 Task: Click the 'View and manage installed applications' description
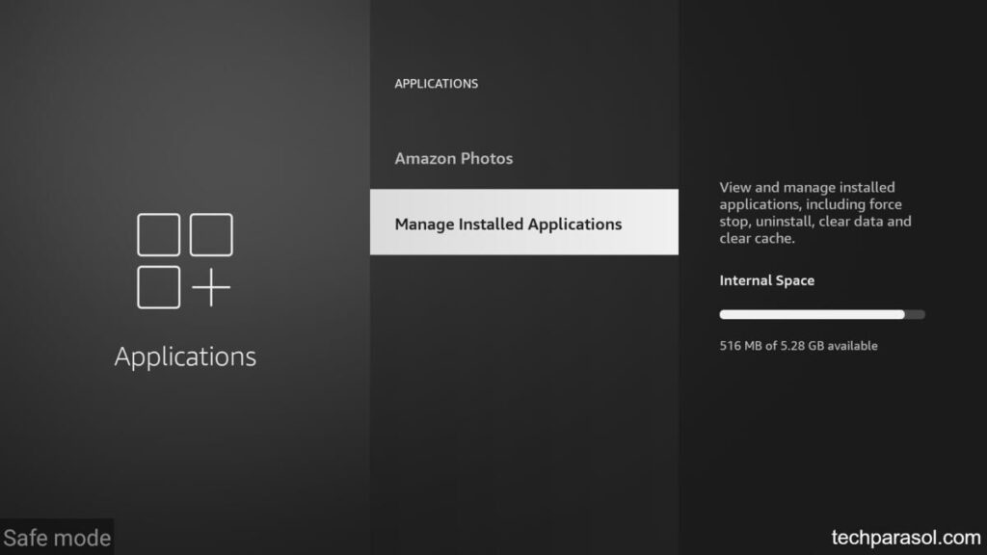point(815,213)
